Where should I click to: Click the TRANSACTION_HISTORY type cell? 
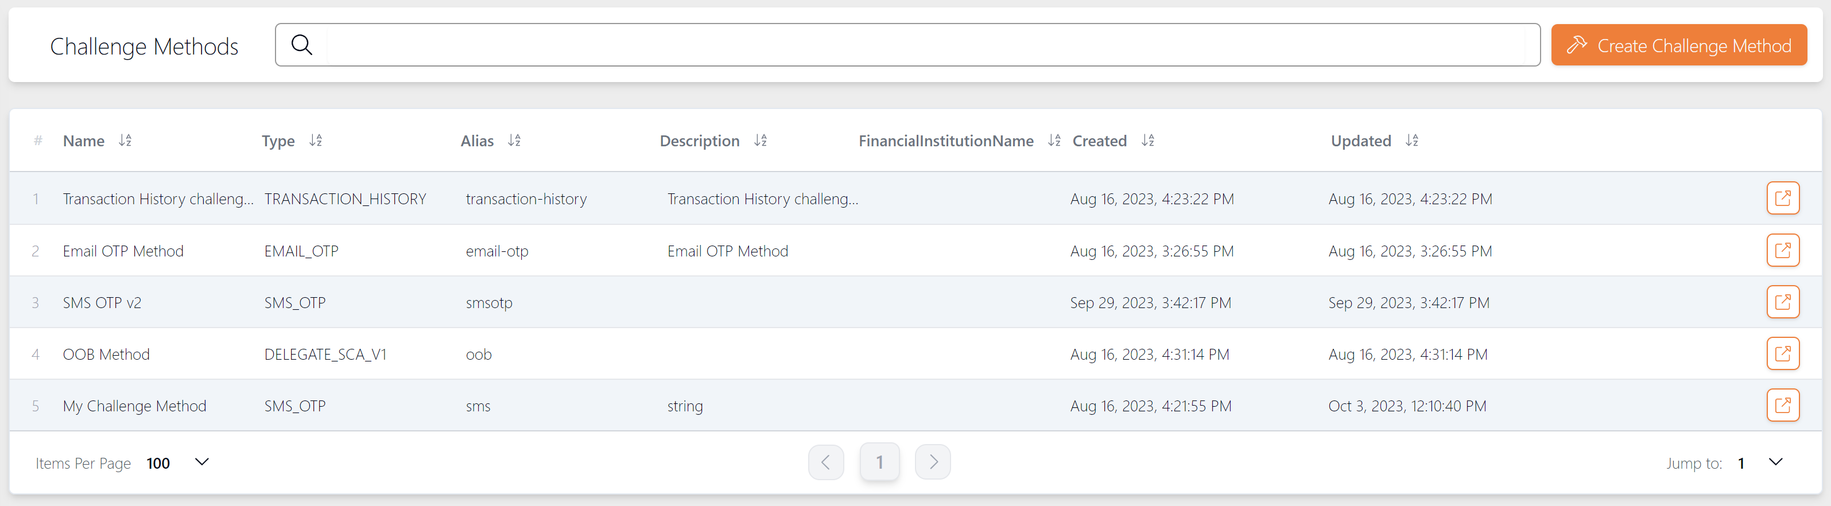(345, 199)
